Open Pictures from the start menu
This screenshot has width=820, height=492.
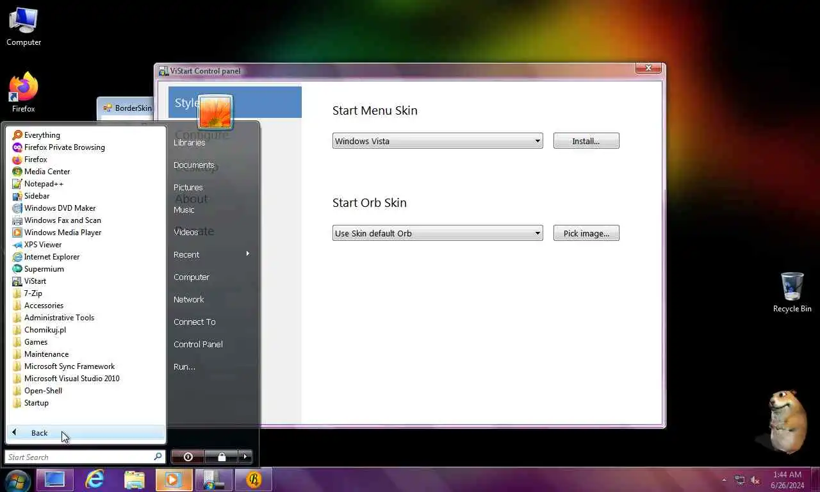click(x=188, y=187)
